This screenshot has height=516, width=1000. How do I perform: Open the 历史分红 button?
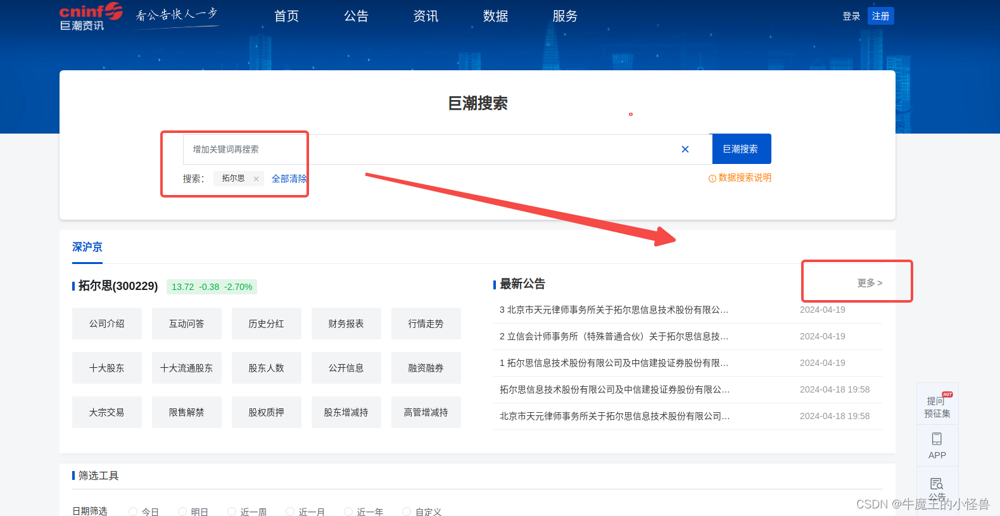267,324
